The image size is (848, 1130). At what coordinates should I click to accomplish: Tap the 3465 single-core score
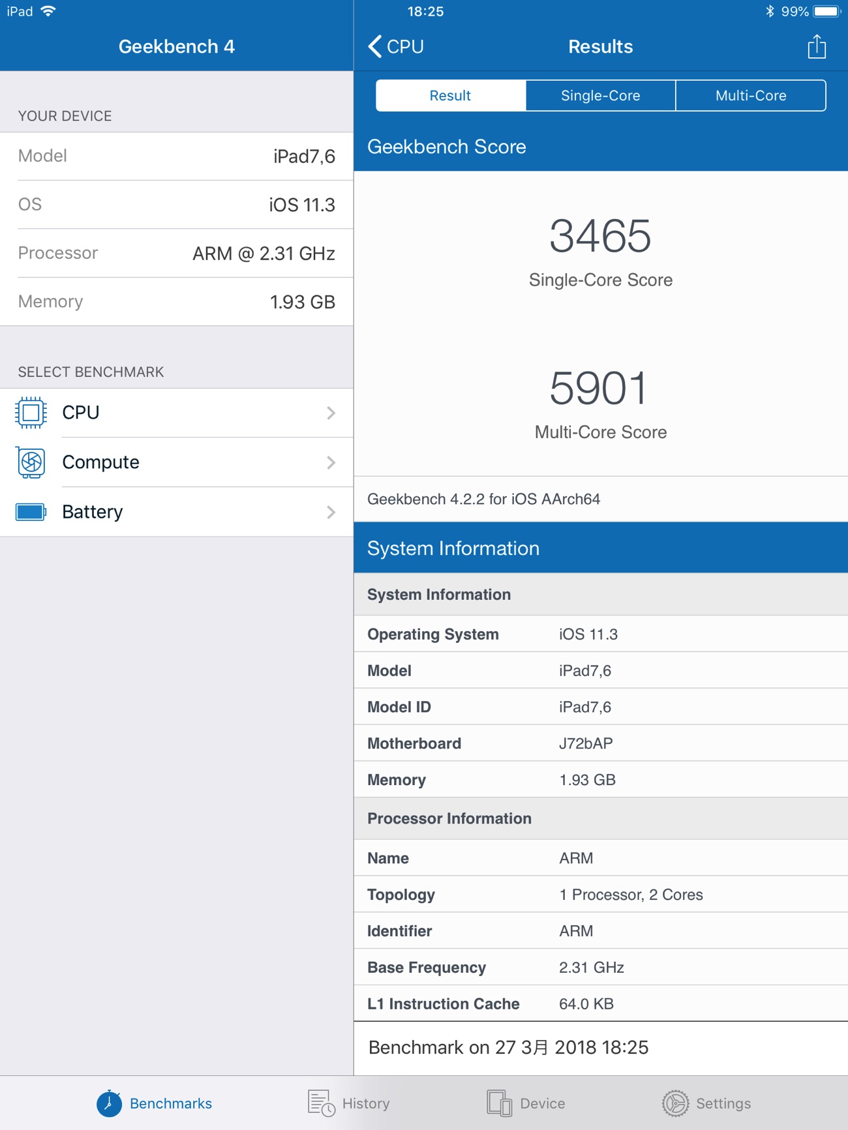pyautogui.click(x=600, y=235)
